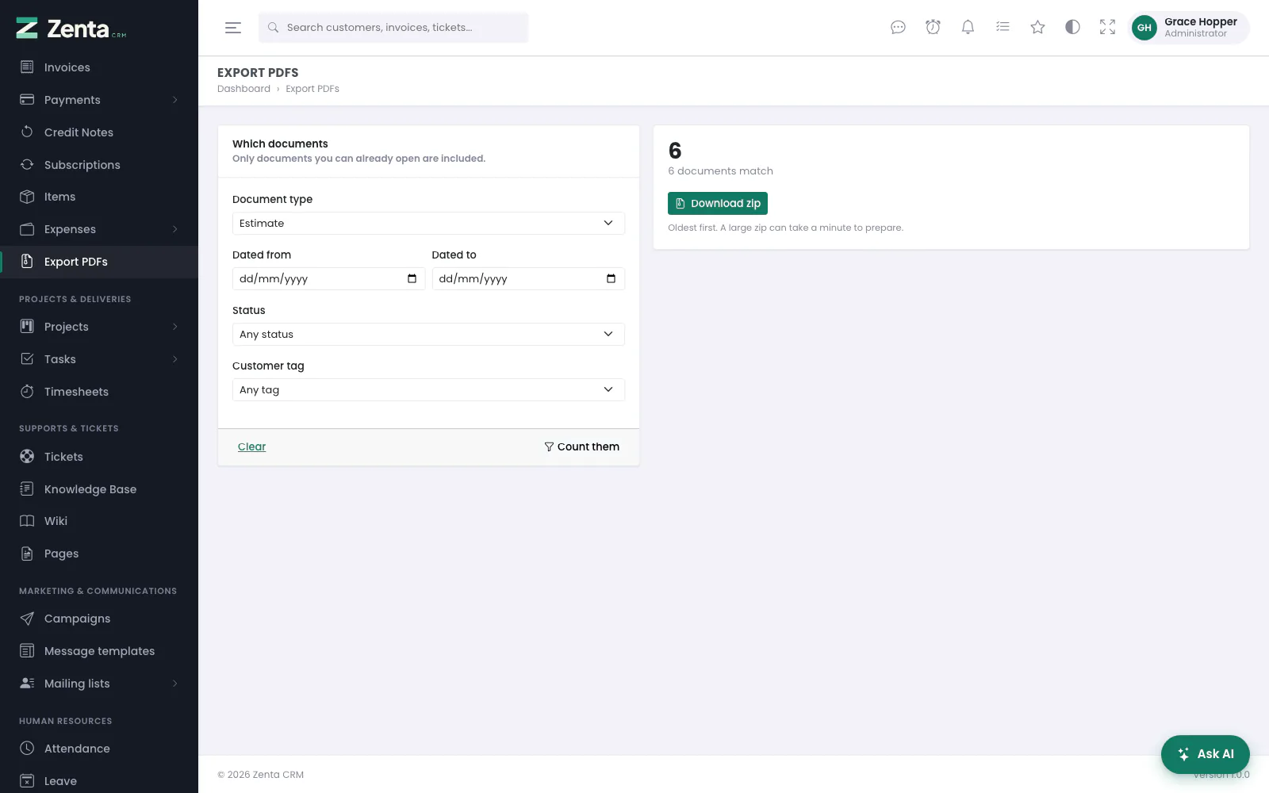This screenshot has height=793, width=1269.
Task: Enter fullscreen with the expand icon
Action: (x=1107, y=28)
